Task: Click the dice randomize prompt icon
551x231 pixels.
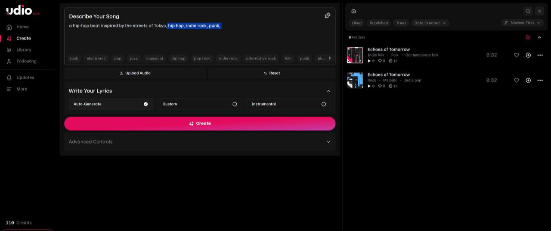Action: click(x=328, y=15)
